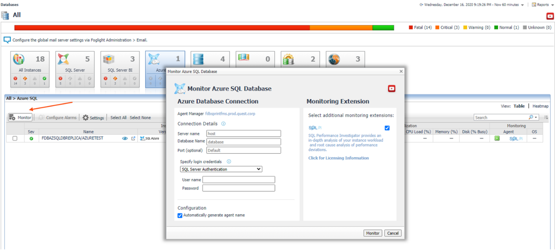This screenshot has width=555, height=250.
Task: Show info for Connection Details
Action: click(223, 124)
